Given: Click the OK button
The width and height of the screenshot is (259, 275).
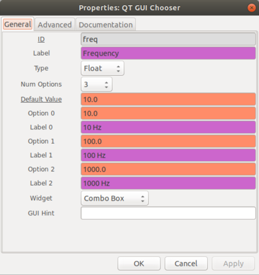Looking at the screenshot, I should click(139, 263).
